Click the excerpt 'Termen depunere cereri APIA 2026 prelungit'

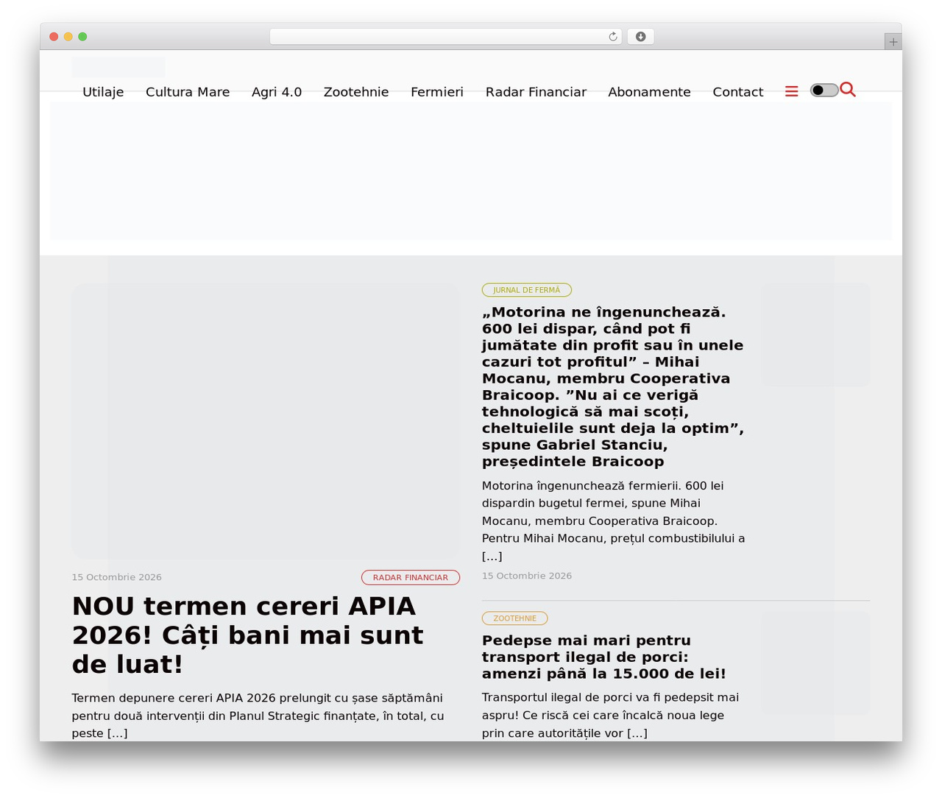click(x=258, y=716)
